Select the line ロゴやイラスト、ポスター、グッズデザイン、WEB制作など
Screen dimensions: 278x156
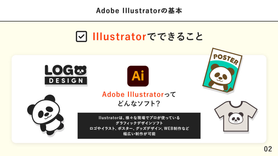tap(139, 128)
